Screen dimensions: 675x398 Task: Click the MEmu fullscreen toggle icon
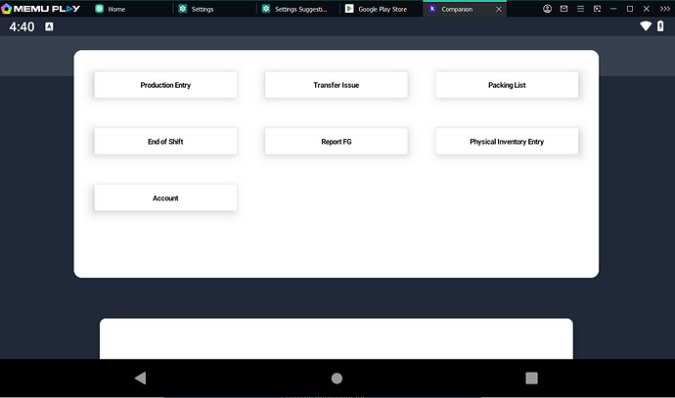pos(597,9)
